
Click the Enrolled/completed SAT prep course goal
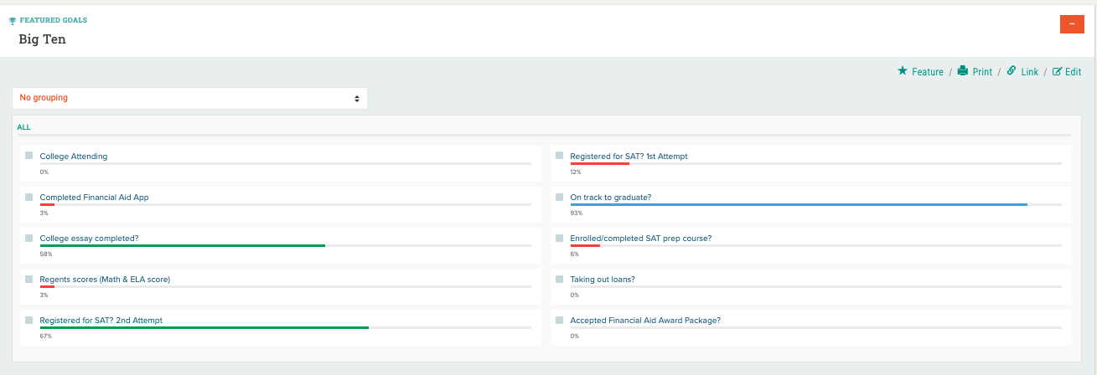(640, 238)
